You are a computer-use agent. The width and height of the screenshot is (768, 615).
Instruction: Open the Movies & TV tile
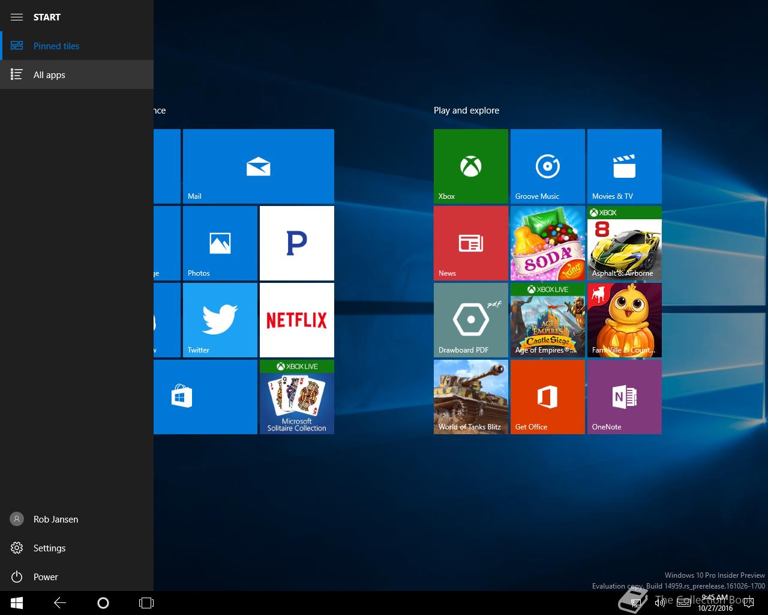click(x=625, y=166)
